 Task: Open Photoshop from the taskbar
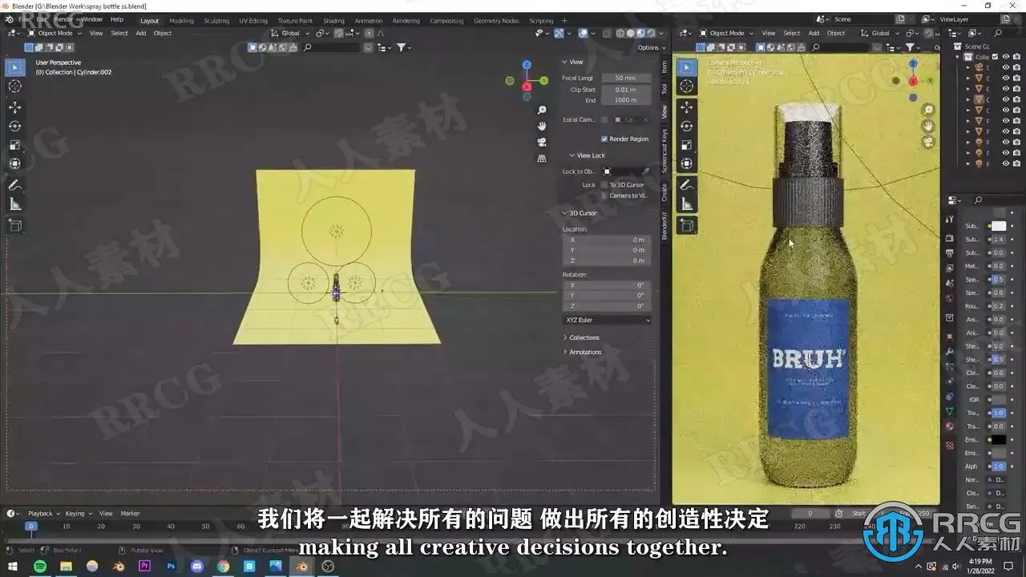pos(171,567)
